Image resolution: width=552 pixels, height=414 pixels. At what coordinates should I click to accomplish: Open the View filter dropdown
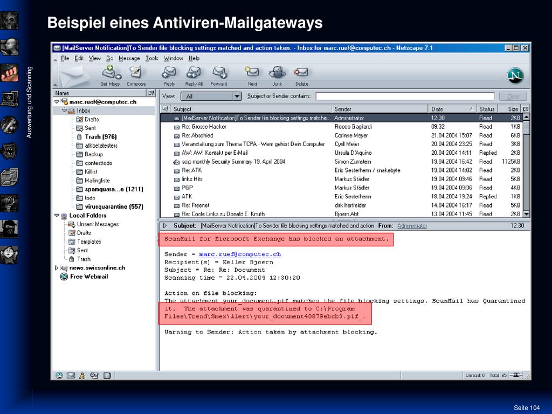pyautogui.click(x=211, y=96)
